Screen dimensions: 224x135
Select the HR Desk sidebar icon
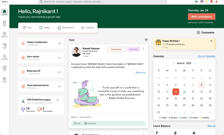tap(4, 57)
